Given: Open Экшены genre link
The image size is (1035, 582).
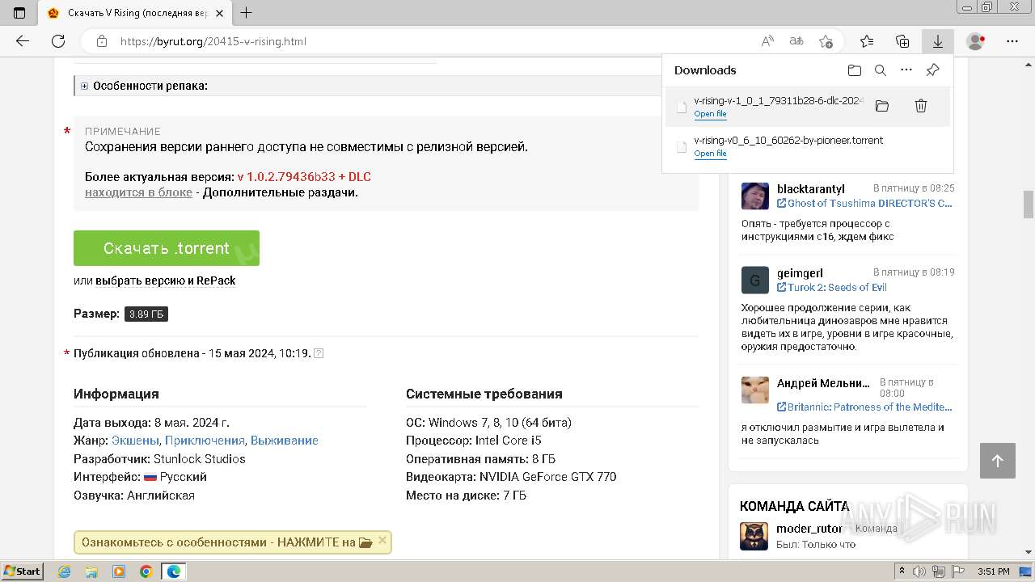Looking at the screenshot, I should pos(135,441).
